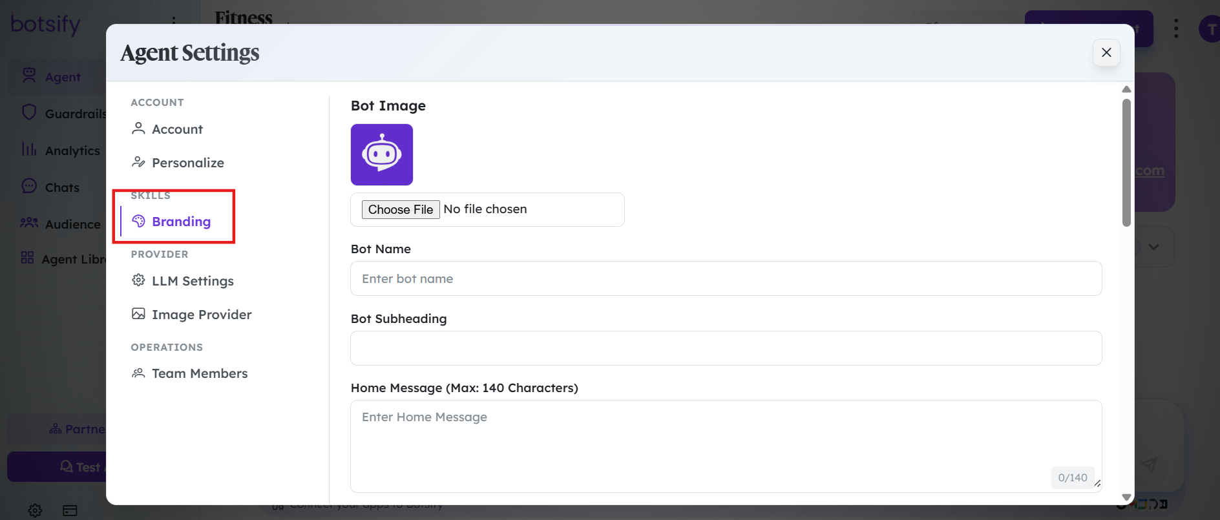
Task: Click the 0/140 character counter
Action: pos(1073,477)
